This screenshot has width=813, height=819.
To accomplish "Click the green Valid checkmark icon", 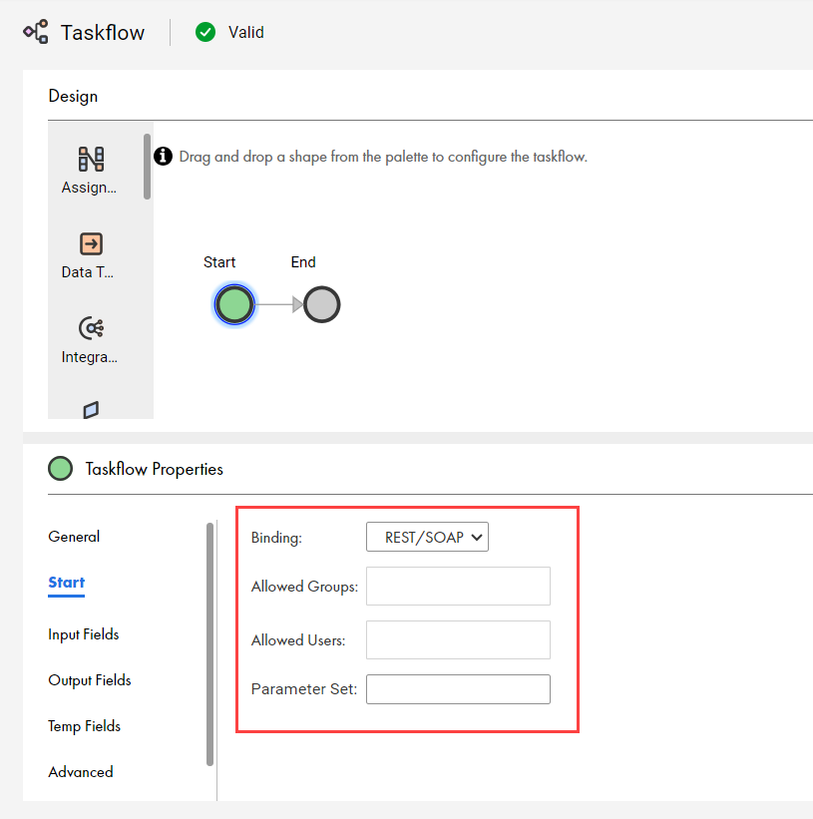I will tap(205, 32).
